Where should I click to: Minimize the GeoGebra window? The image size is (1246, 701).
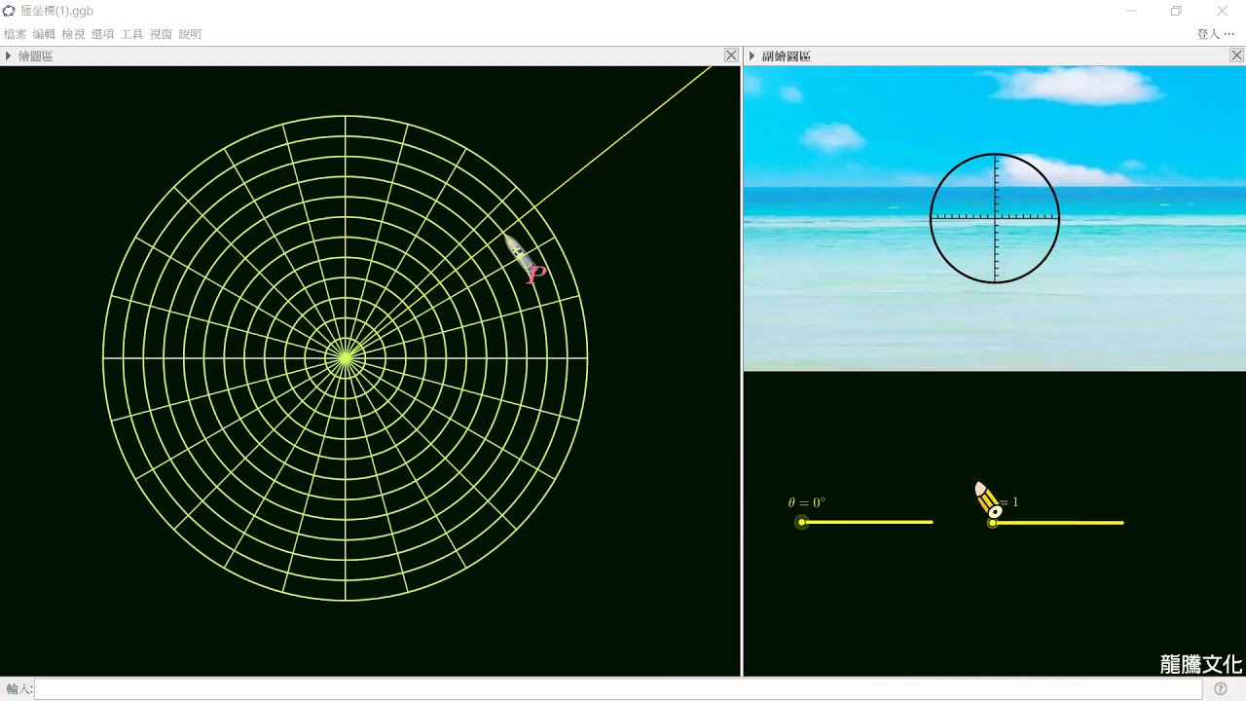pyautogui.click(x=1131, y=12)
